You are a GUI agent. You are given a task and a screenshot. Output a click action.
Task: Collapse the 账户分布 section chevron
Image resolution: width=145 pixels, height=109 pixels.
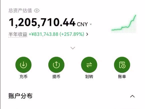point(132,96)
